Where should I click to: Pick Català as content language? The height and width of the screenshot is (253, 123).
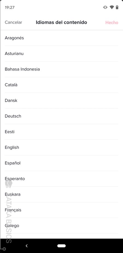tap(61, 85)
